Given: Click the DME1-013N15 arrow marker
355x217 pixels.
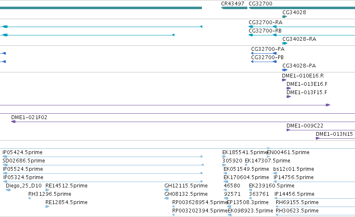Looking at the screenshot, I should [x=317, y=138].
